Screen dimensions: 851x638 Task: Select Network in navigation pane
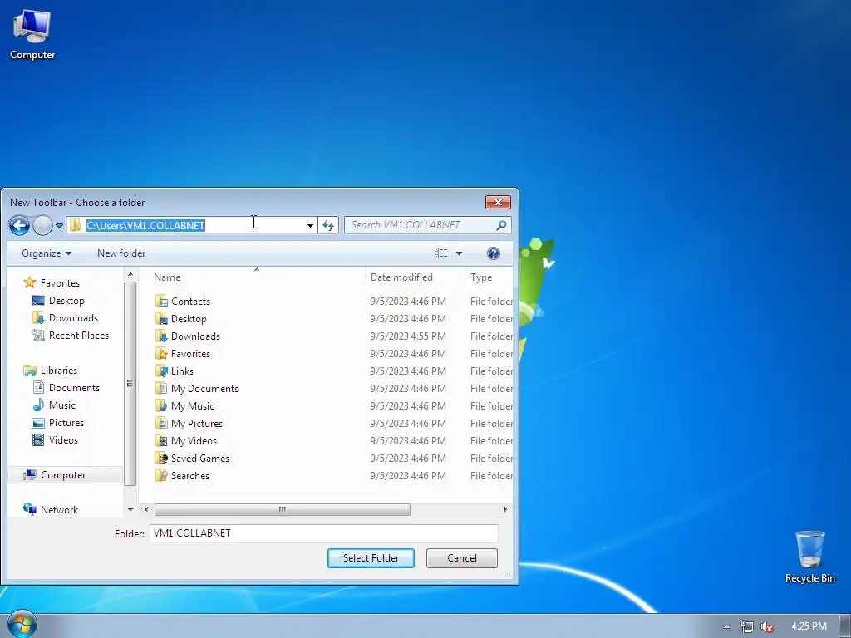coord(51,509)
